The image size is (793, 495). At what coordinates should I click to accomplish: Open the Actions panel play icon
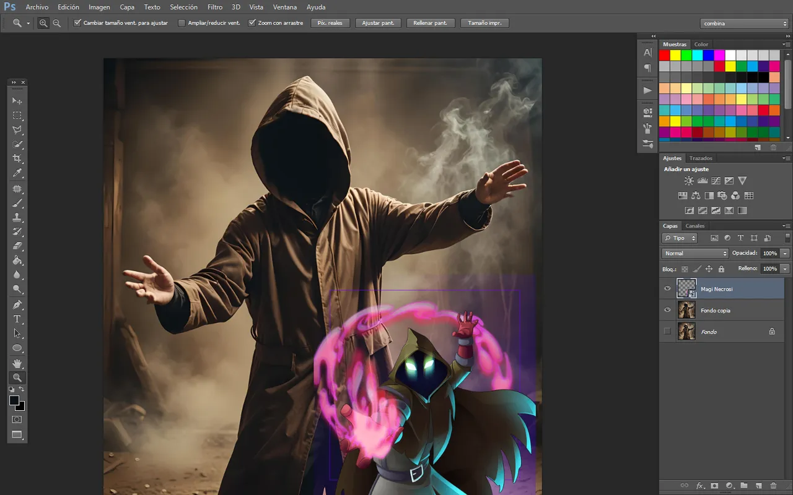[647, 90]
